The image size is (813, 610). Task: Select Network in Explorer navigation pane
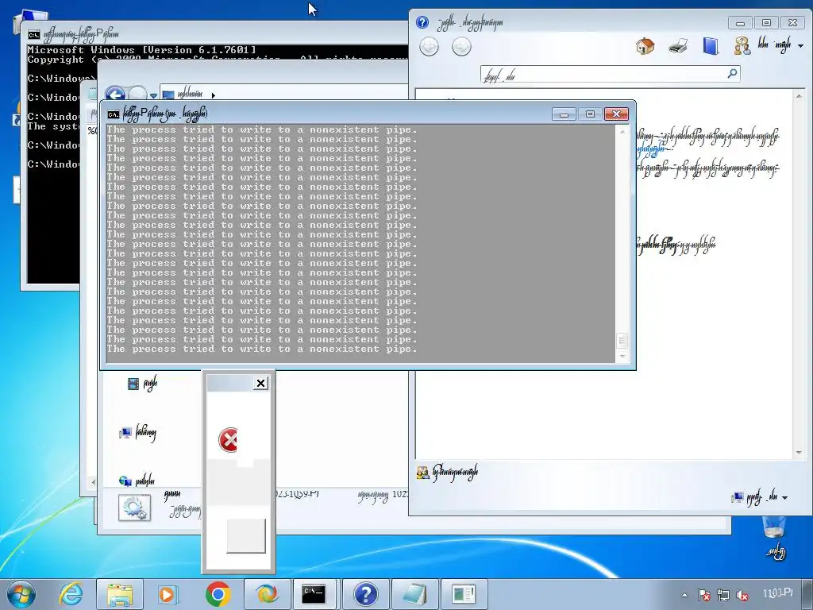coord(137,481)
